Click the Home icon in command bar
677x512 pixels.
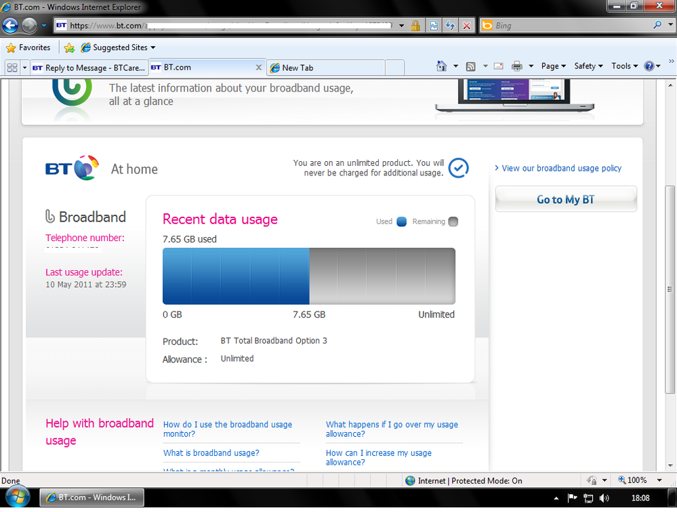[442, 66]
